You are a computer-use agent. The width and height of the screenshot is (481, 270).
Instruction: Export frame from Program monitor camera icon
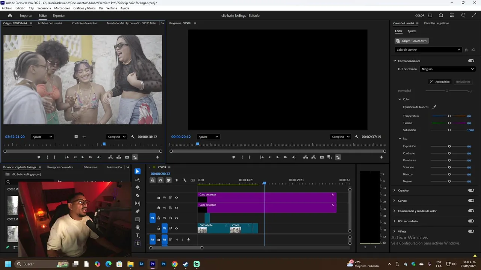(x=322, y=157)
